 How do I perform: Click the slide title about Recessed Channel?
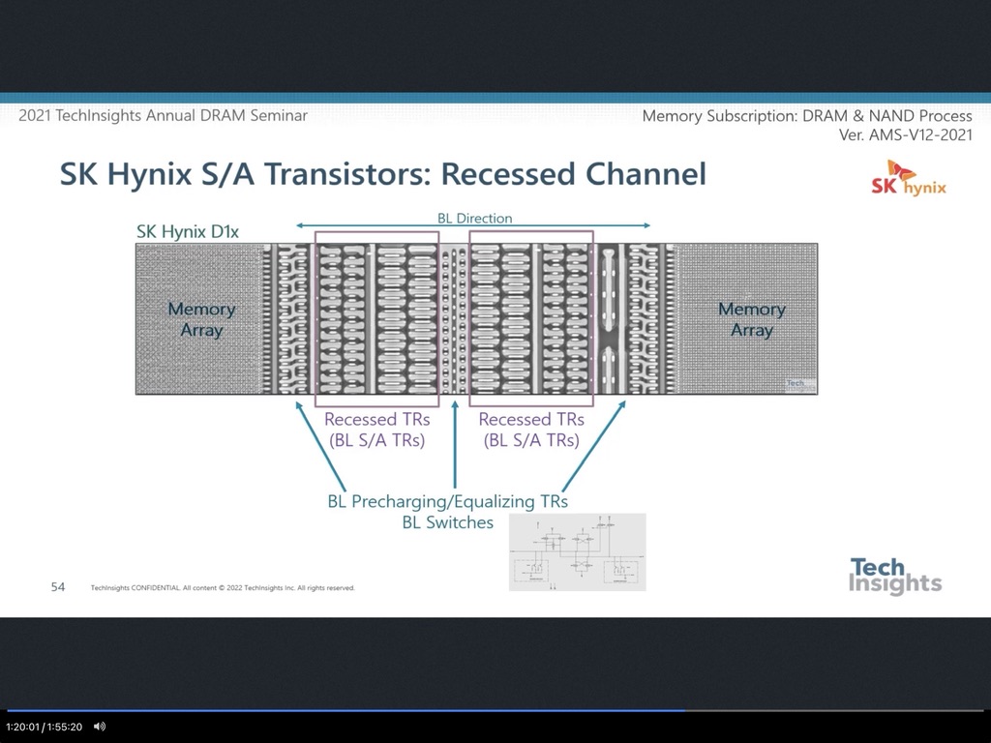tap(382, 174)
